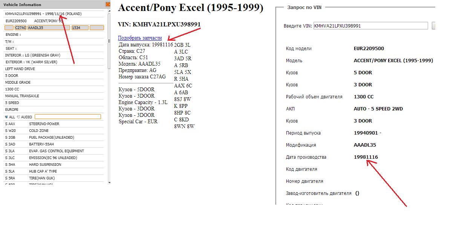Select the EMISSION(EC 96 UNLEADED) row
The width and height of the screenshot is (459, 245).
point(54,158)
